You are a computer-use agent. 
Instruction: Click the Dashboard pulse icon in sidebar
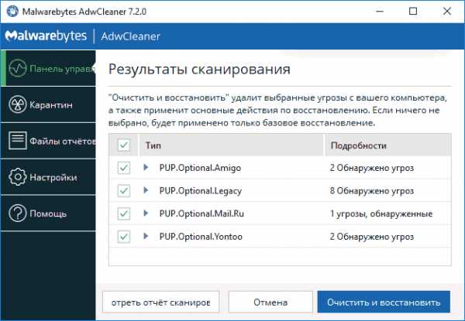tap(18, 68)
